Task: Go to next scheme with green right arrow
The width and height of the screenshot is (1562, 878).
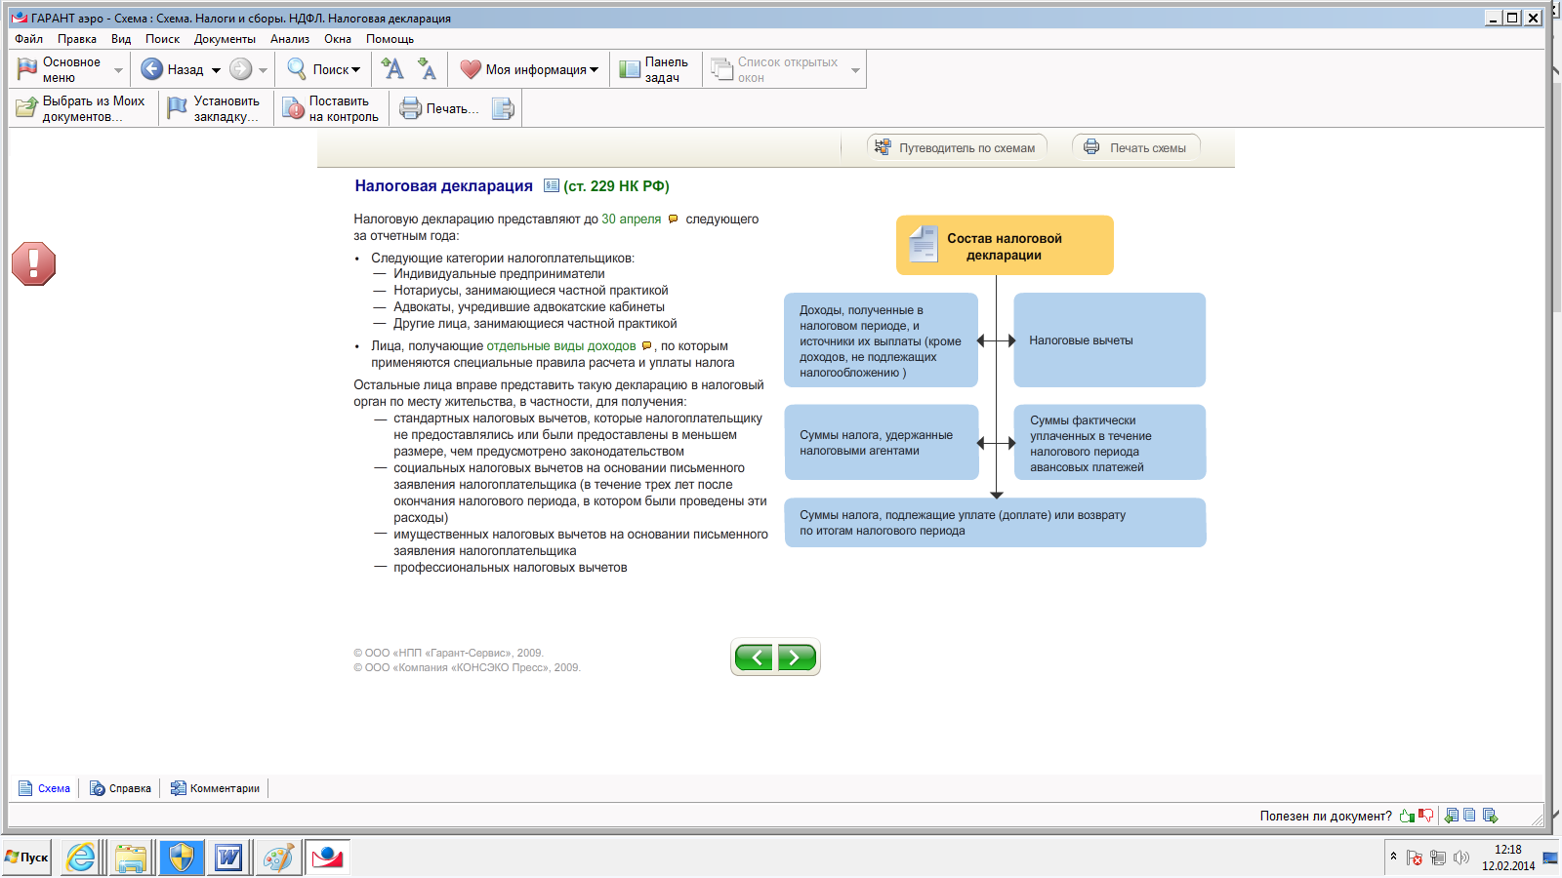Action: click(796, 658)
